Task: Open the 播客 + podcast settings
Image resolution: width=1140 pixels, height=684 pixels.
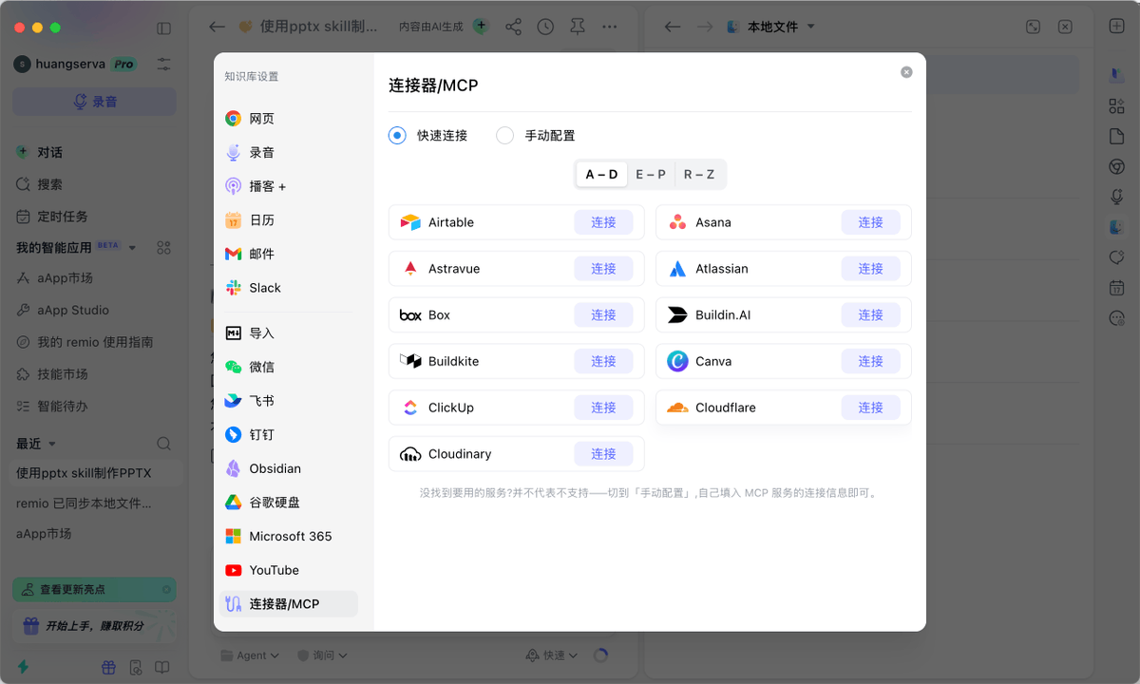Action: click(289, 186)
